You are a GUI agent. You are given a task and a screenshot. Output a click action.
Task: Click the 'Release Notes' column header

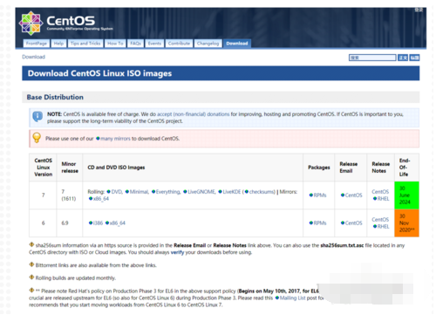click(381, 168)
